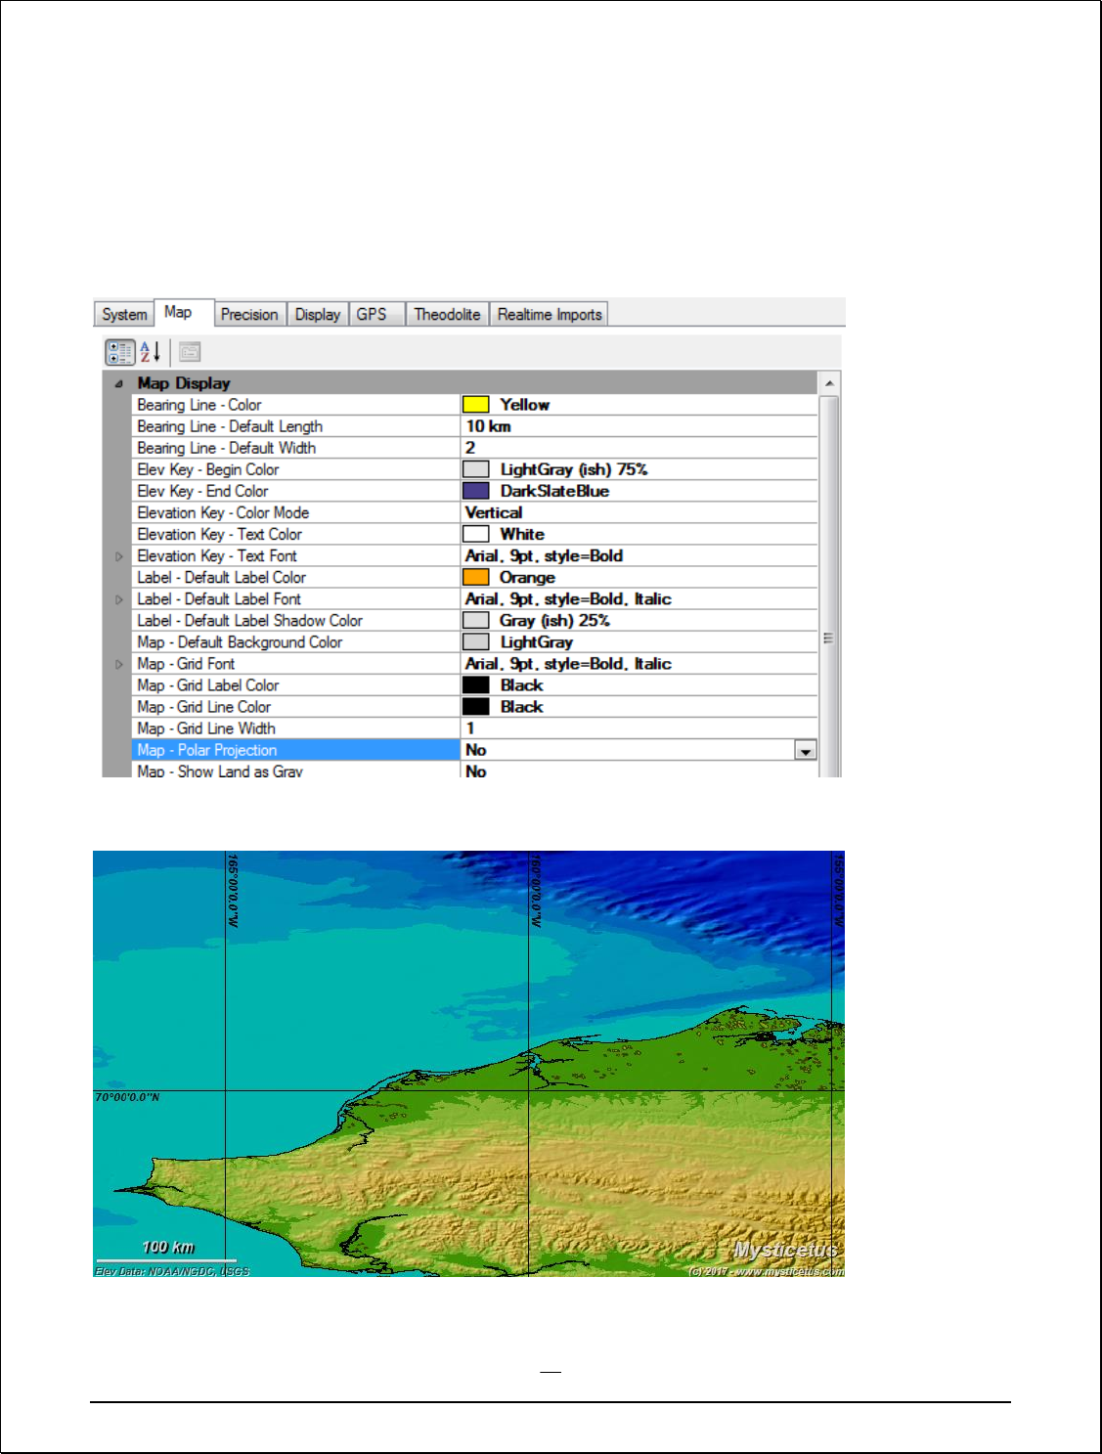Select the Map - Grid Line Width row
This screenshot has width=1102, height=1454.
point(293,728)
